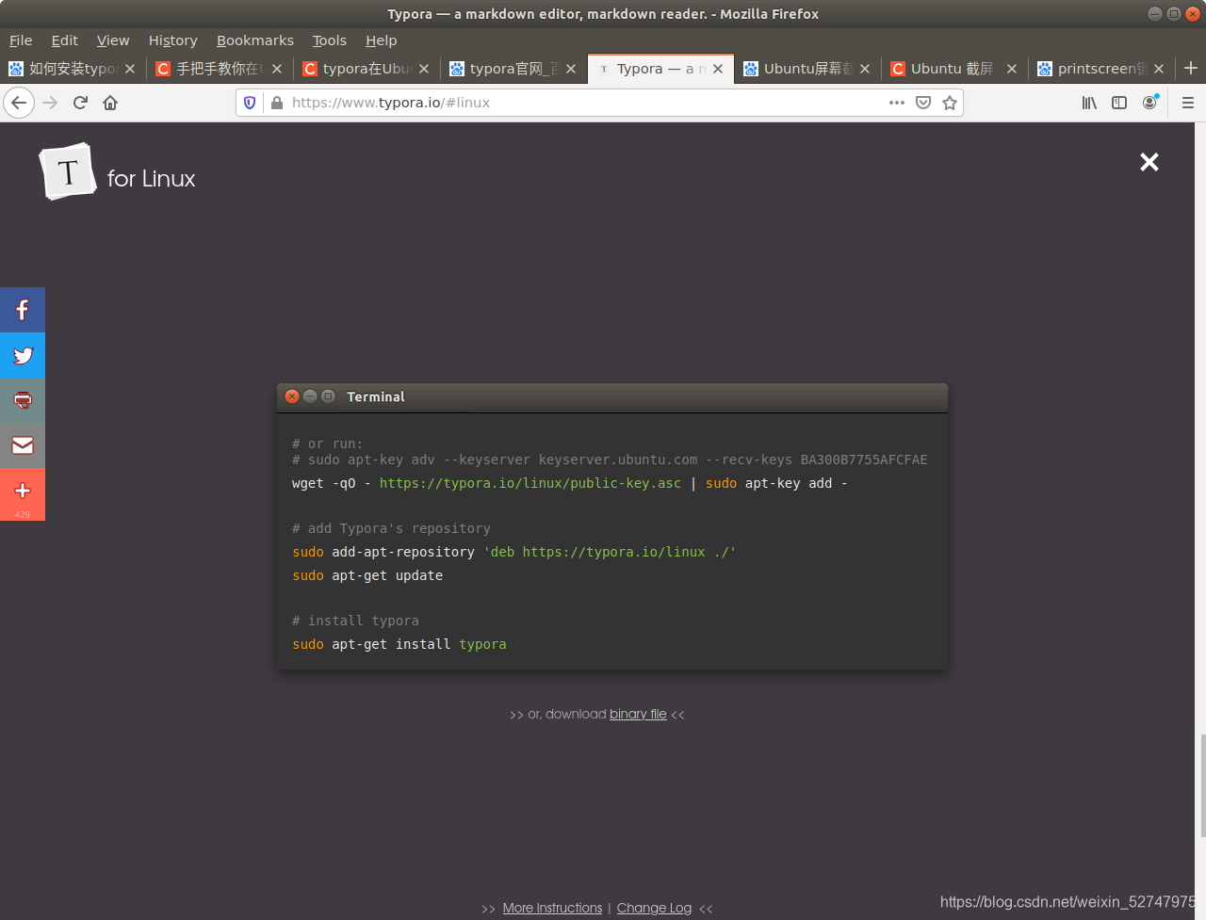The height and width of the screenshot is (920, 1206).
Task: Click the public-key.asc URL in terminal
Action: coord(530,483)
